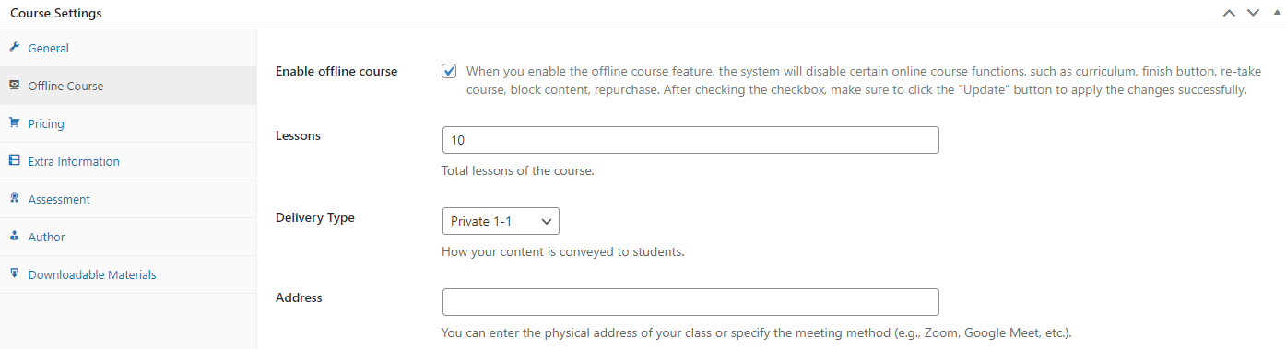Click the shopping cart Pricing icon
Screen dimensions: 1286x349
pos(14,123)
